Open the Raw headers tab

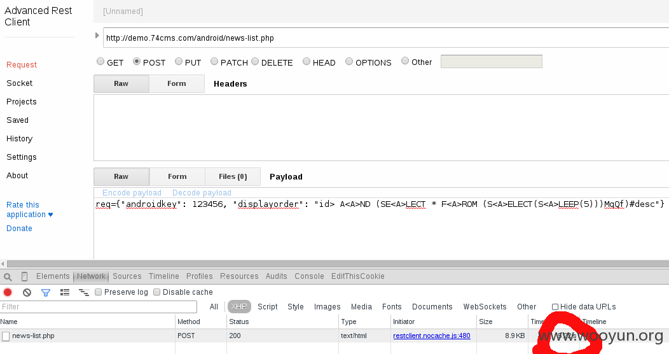coord(121,83)
